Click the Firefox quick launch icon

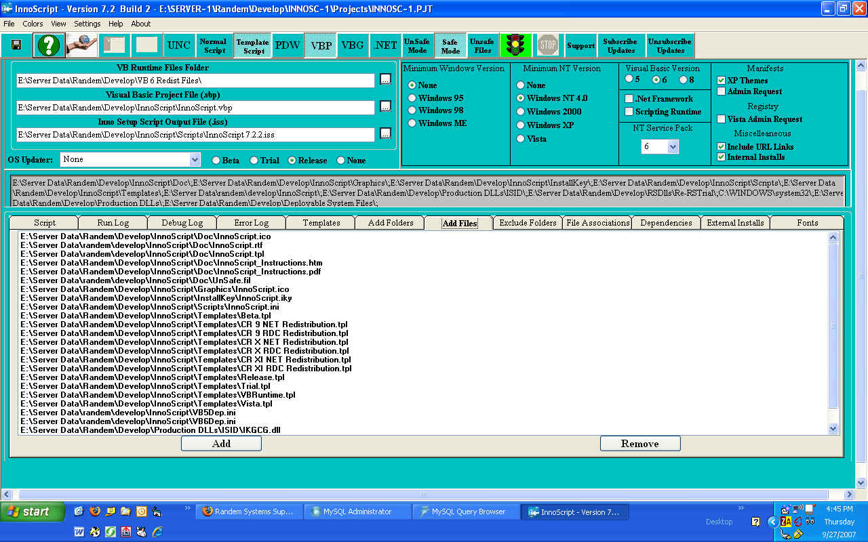(x=94, y=511)
